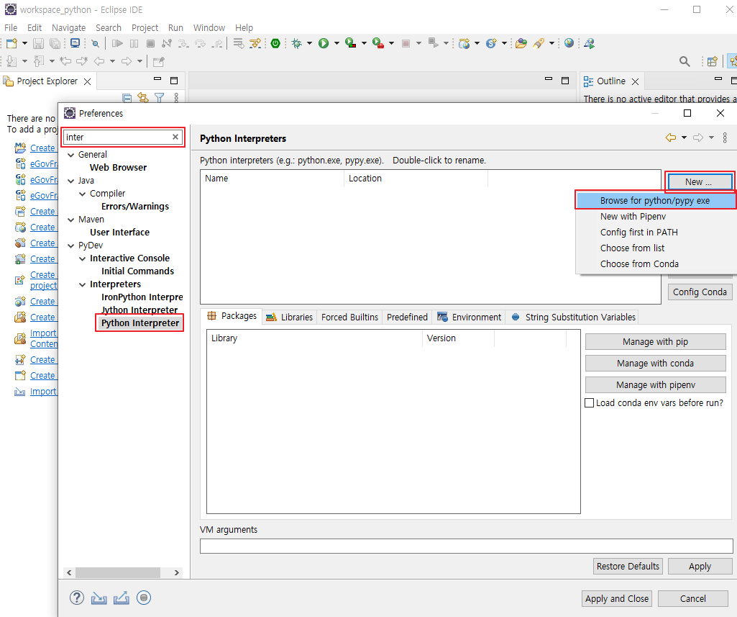This screenshot has height=617, width=737.
Task: Click the New wizard icon in main toolbar
Action: pyautogui.click(x=12, y=43)
